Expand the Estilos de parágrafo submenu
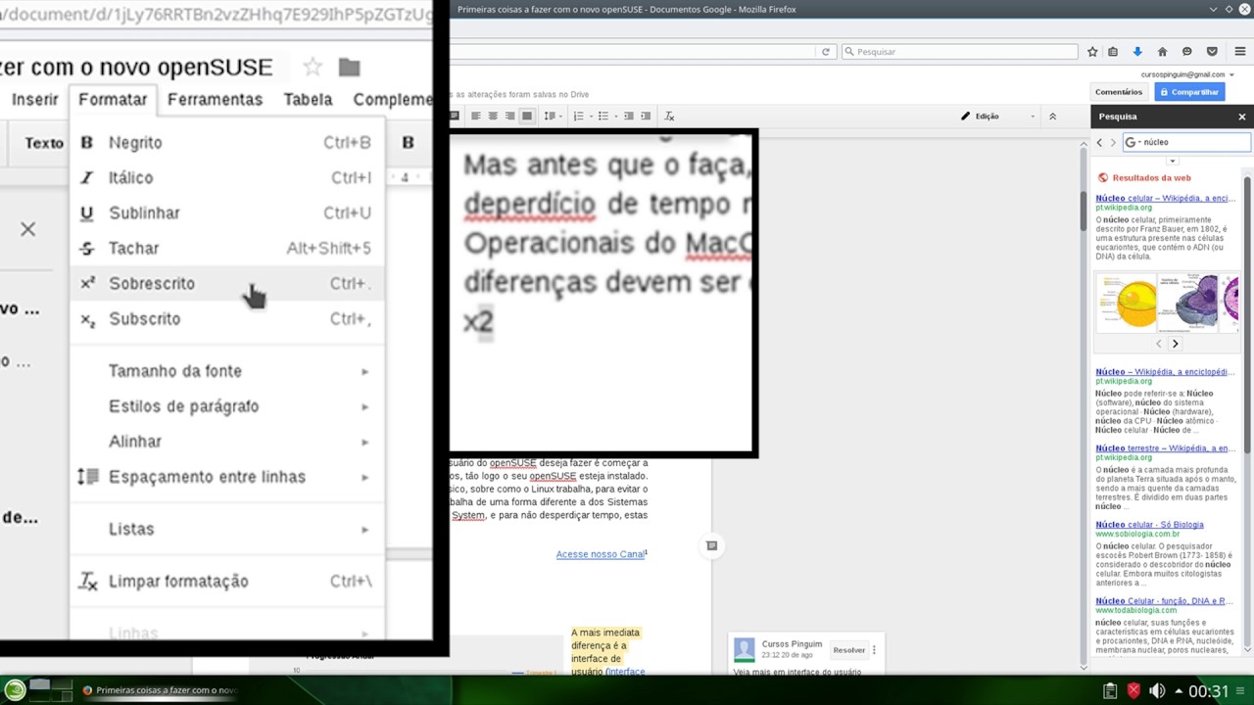1254x705 pixels. 227,406
